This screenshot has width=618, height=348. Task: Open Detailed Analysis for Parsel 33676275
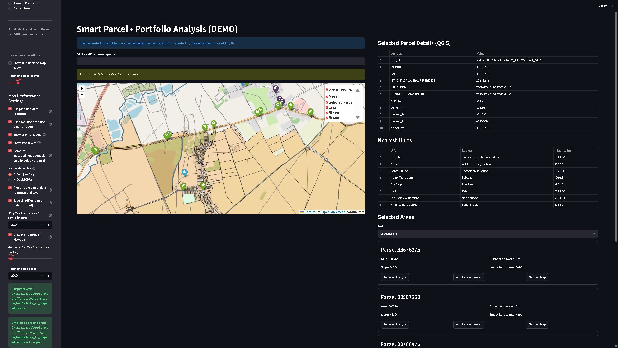tap(395, 277)
